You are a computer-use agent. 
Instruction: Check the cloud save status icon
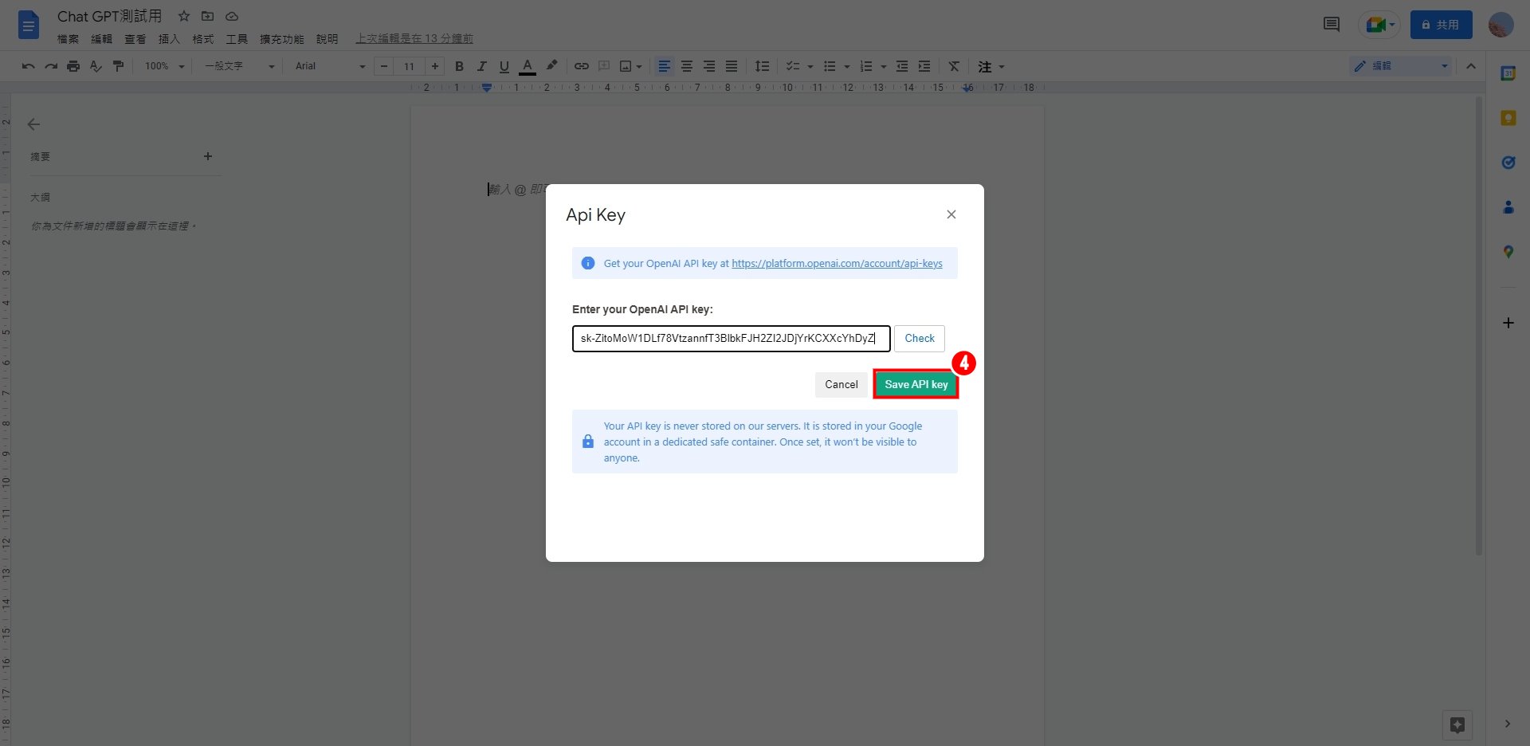(232, 16)
